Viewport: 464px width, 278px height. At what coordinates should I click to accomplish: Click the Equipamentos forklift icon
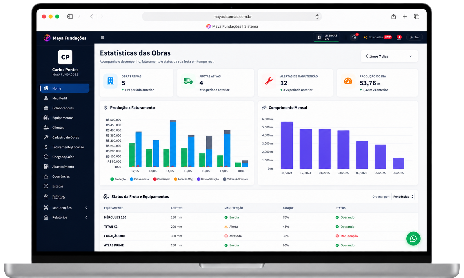click(46, 118)
